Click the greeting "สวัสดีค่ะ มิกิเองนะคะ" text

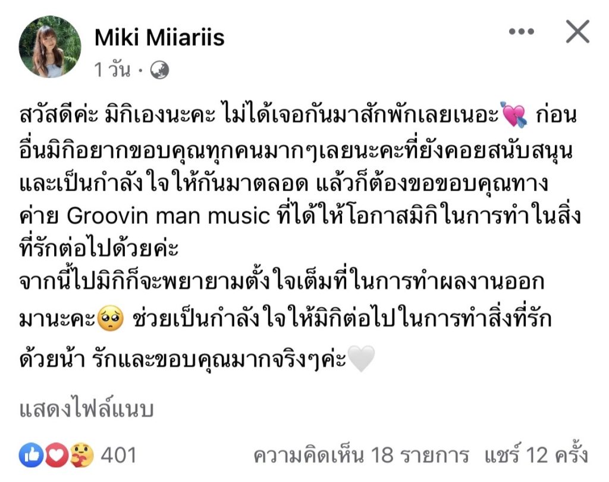(x=117, y=115)
